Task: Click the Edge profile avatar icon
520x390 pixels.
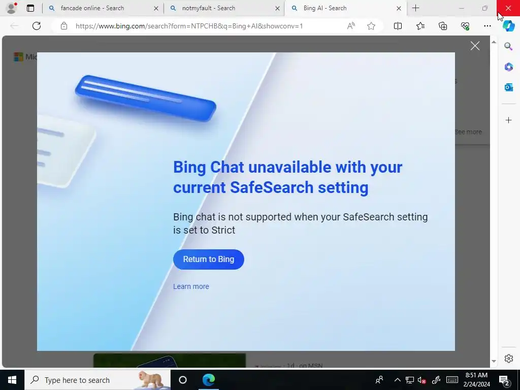Action: (x=11, y=8)
